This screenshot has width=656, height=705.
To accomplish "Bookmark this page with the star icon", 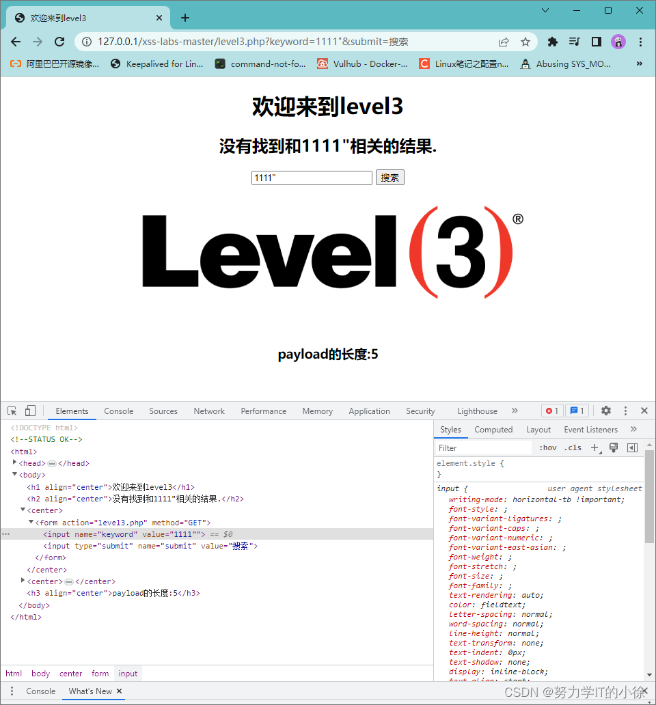I will (x=525, y=42).
